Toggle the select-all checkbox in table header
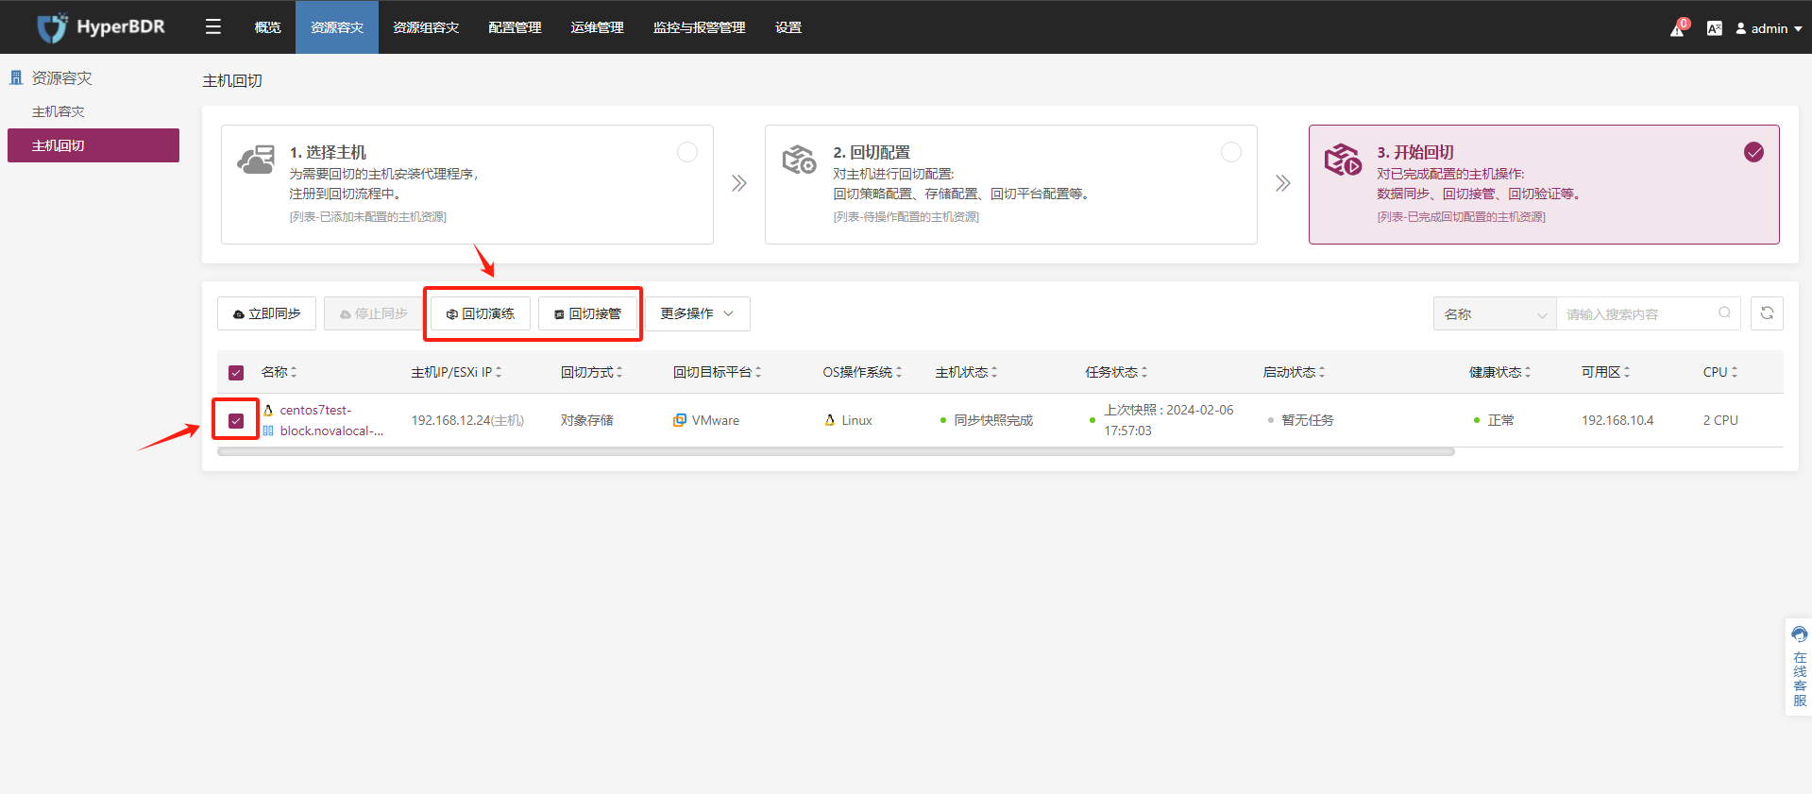Image resolution: width=1812 pixels, height=794 pixels. pyautogui.click(x=236, y=373)
